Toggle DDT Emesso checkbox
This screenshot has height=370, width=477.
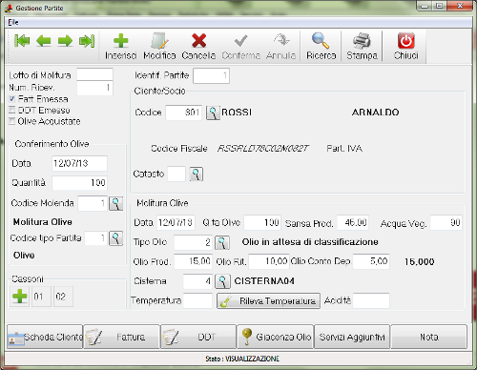click(x=12, y=110)
